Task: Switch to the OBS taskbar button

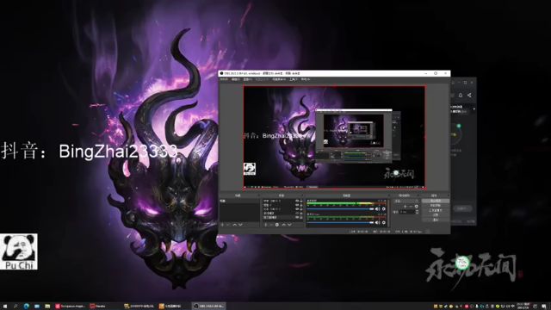Action: [x=209, y=307]
